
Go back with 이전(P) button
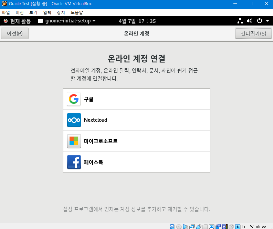pos(15,33)
